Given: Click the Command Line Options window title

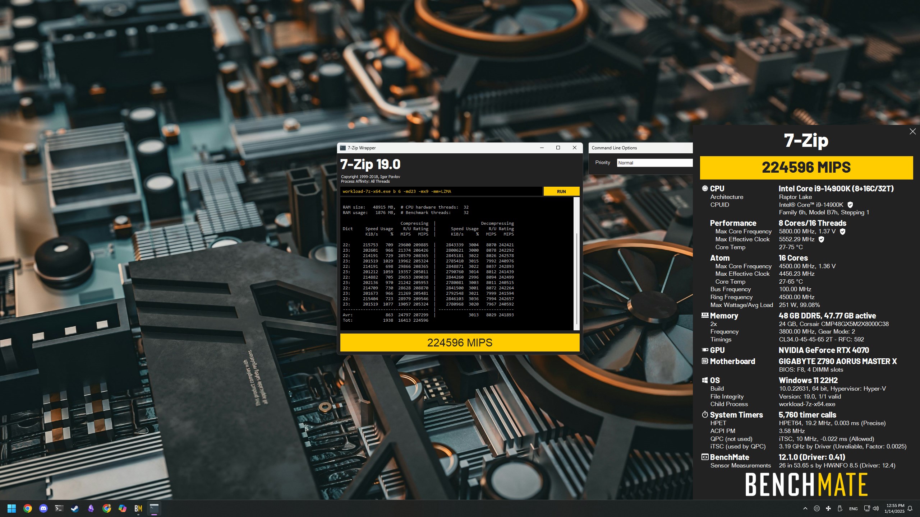Looking at the screenshot, I should (614, 148).
